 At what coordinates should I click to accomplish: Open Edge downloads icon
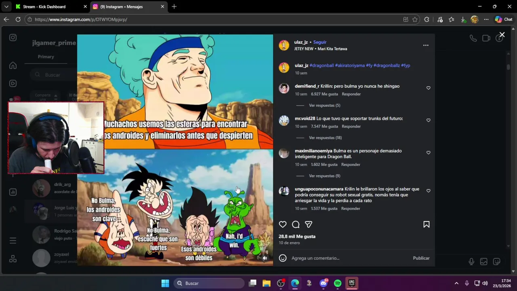463,19
